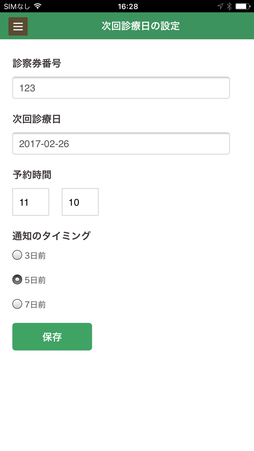This screenshot has width=254, height=451.
Task: Select the 3日前 notification option
Action: point(17,255)
